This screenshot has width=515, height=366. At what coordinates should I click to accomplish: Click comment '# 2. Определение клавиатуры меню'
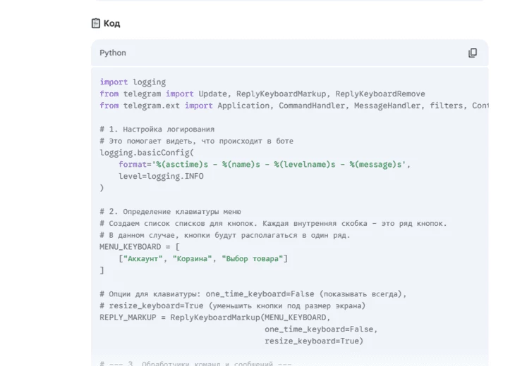(170, 211)
